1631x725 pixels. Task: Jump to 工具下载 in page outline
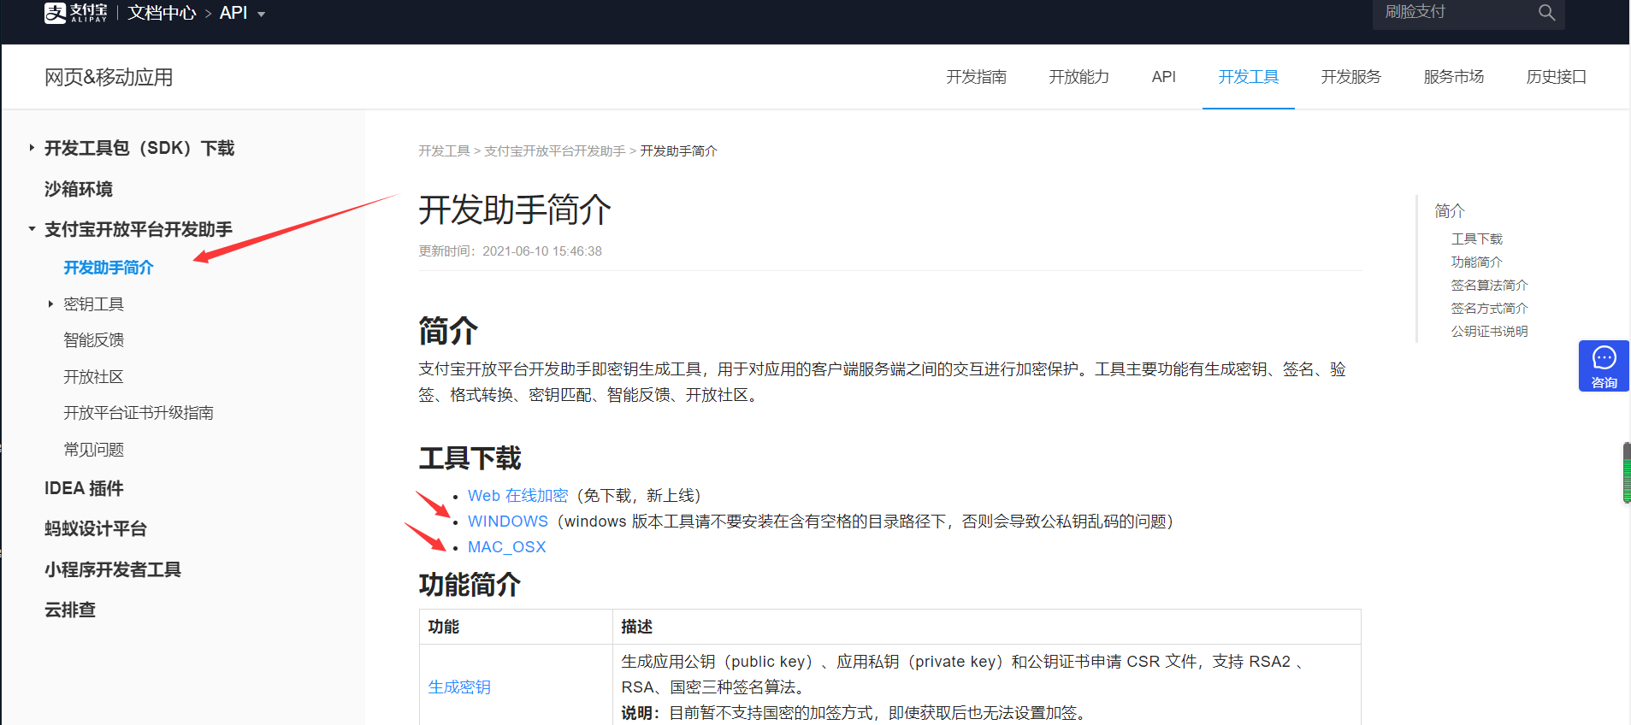tap(1477, 239)
